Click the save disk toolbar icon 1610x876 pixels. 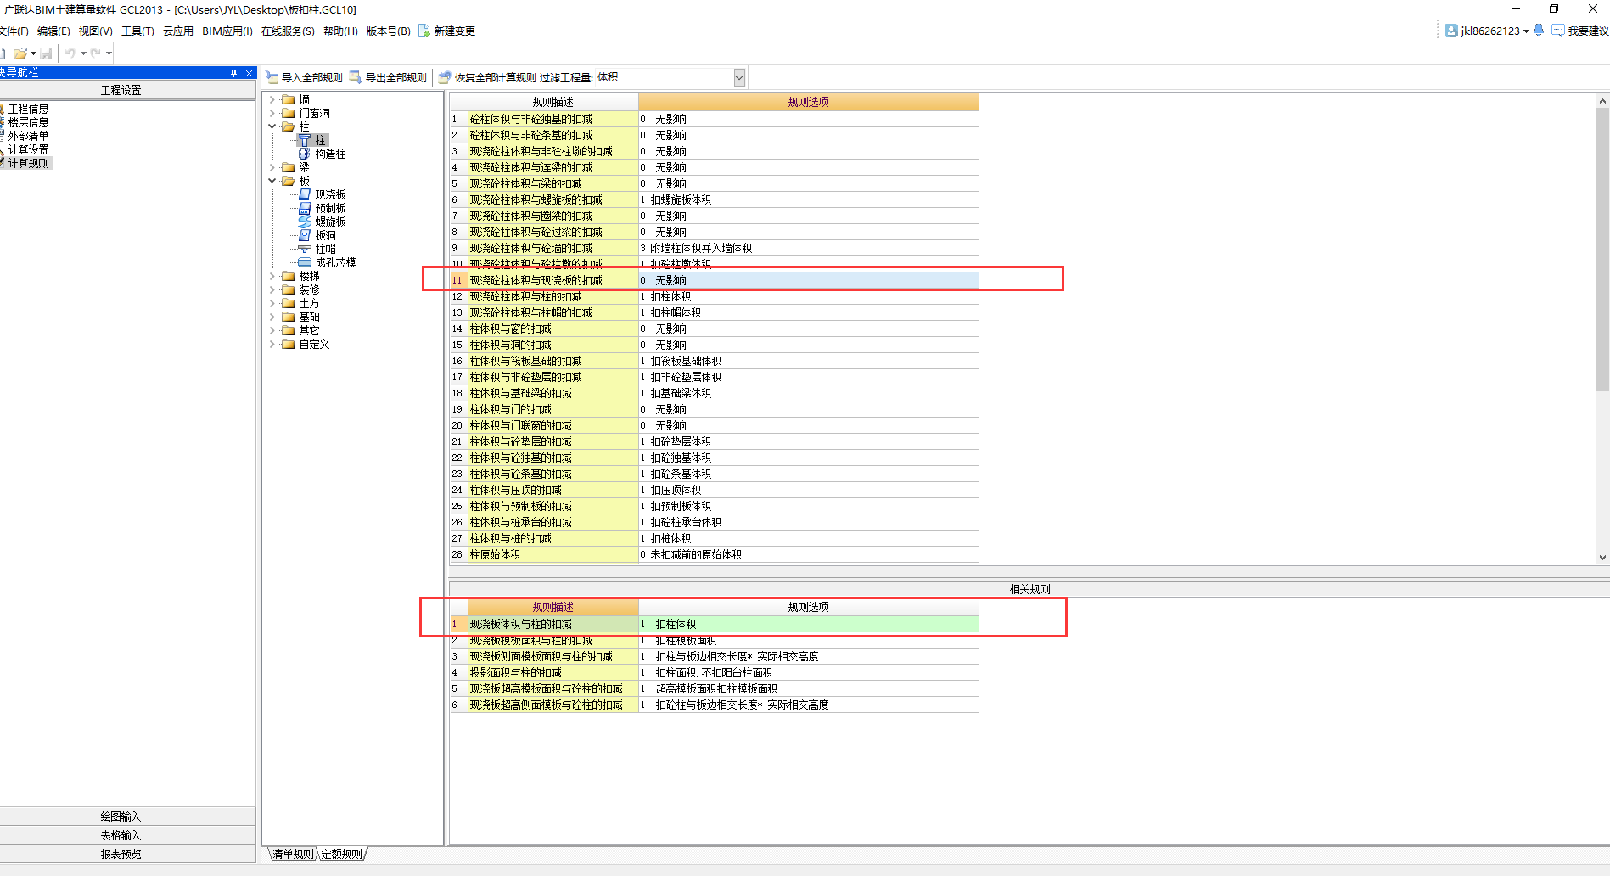pos(46,53)
